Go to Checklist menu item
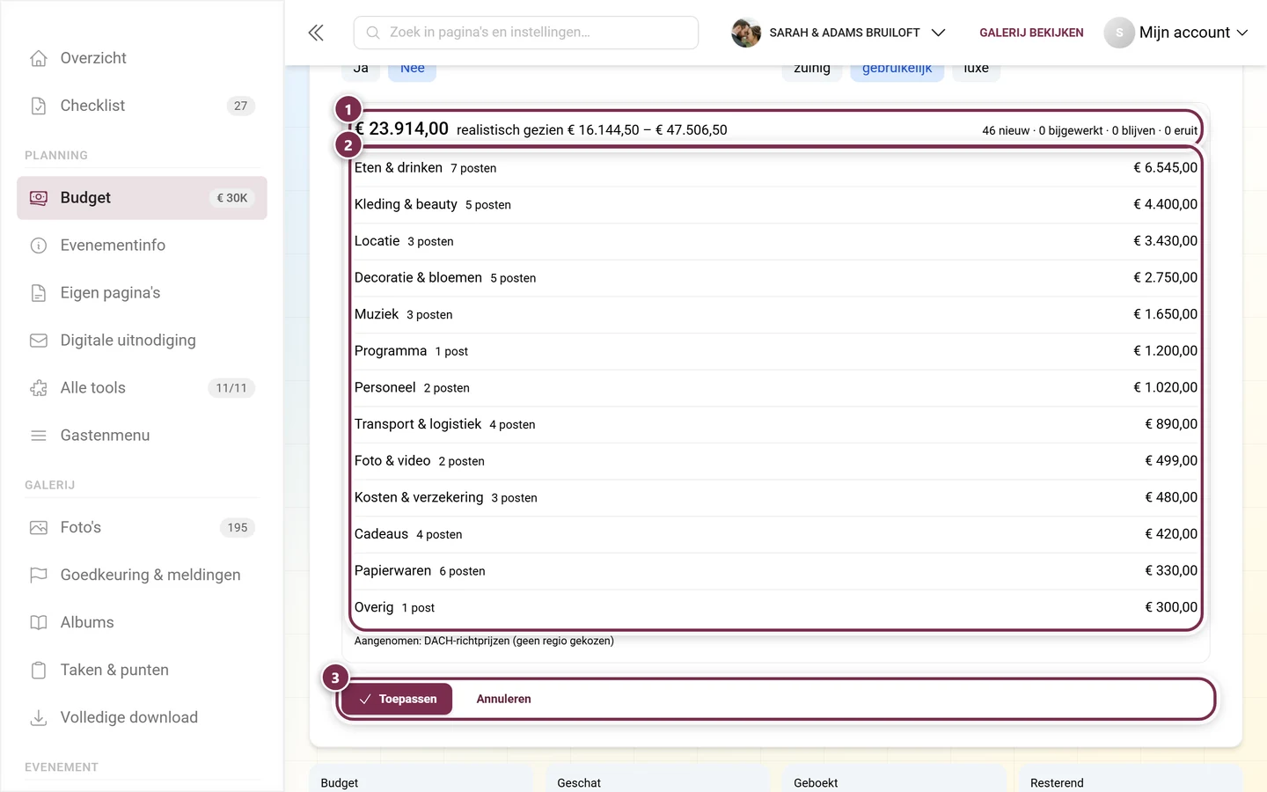The image size is (1267, 792). pos(142,106)
